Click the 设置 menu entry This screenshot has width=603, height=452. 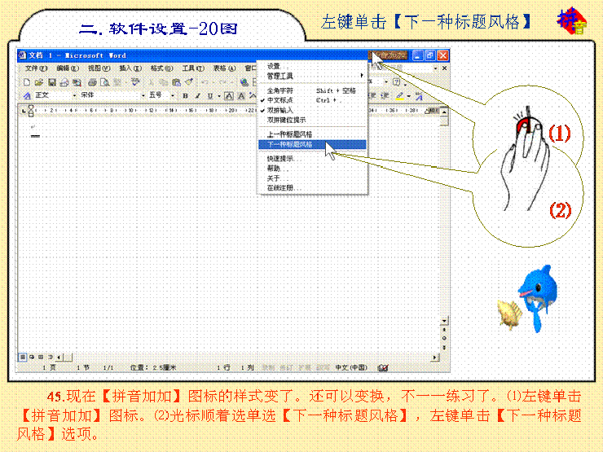[274, 66]
